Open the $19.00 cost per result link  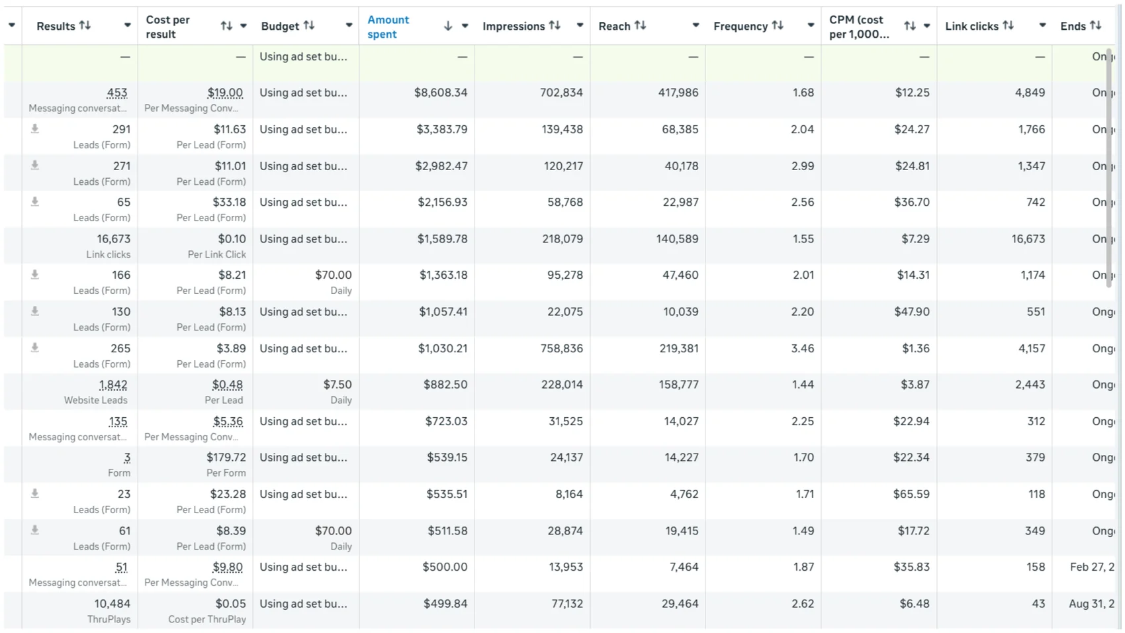(x=225, y=93)
